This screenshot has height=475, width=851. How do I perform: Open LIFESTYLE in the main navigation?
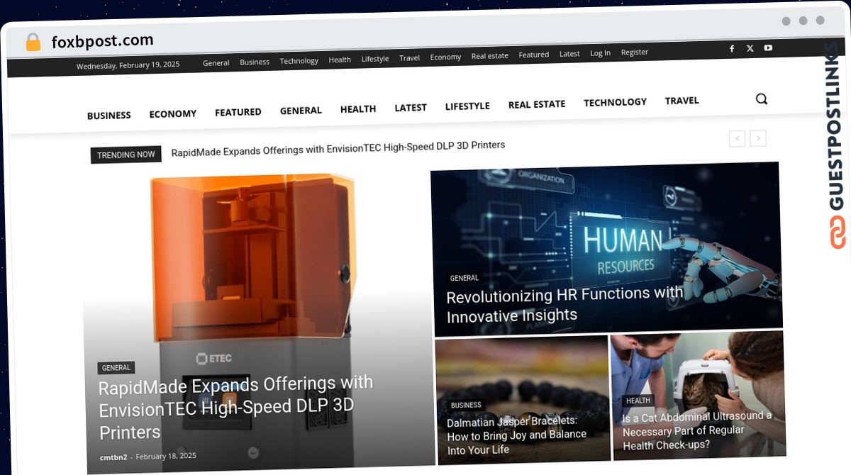click(x=467, y=106)
